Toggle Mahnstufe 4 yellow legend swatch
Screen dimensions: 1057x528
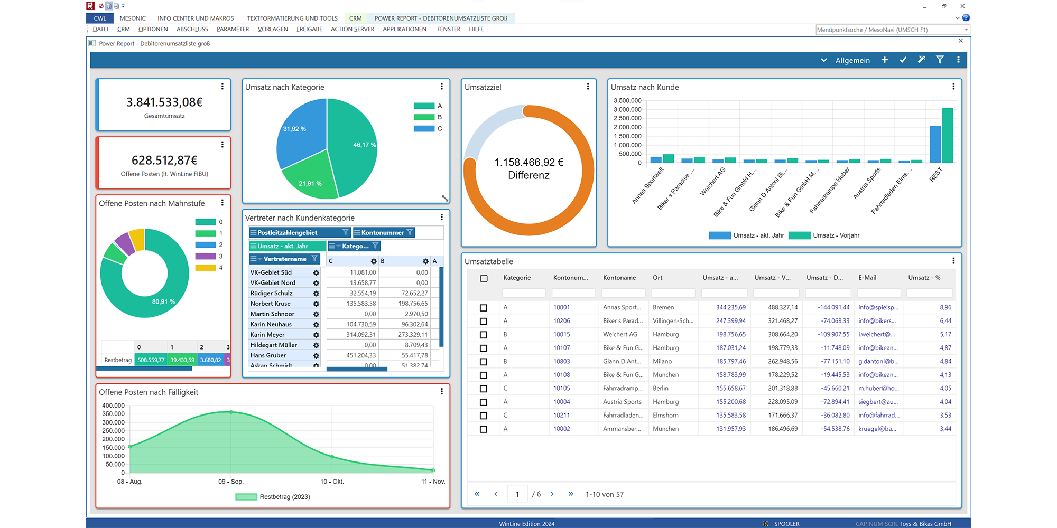(x=206, y=268)
